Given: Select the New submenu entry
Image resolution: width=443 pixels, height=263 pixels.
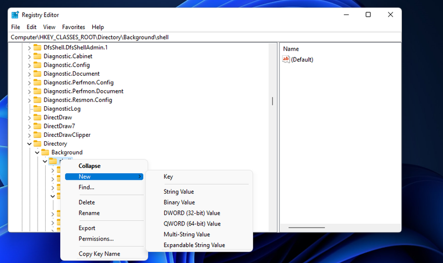Looking at the screenshot, I should (104, 177).
